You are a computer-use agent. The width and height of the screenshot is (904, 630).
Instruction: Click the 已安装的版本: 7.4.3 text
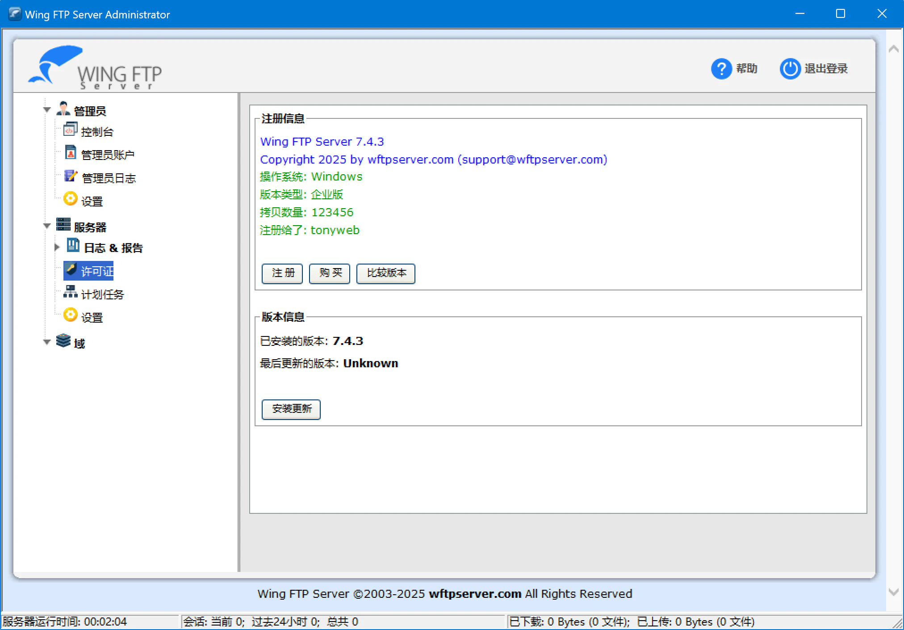pos(312,341)
